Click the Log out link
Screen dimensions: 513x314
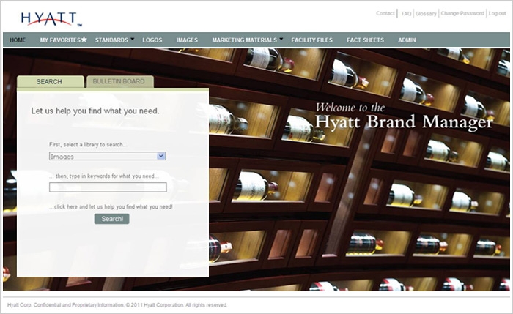[x=498, y=13]
